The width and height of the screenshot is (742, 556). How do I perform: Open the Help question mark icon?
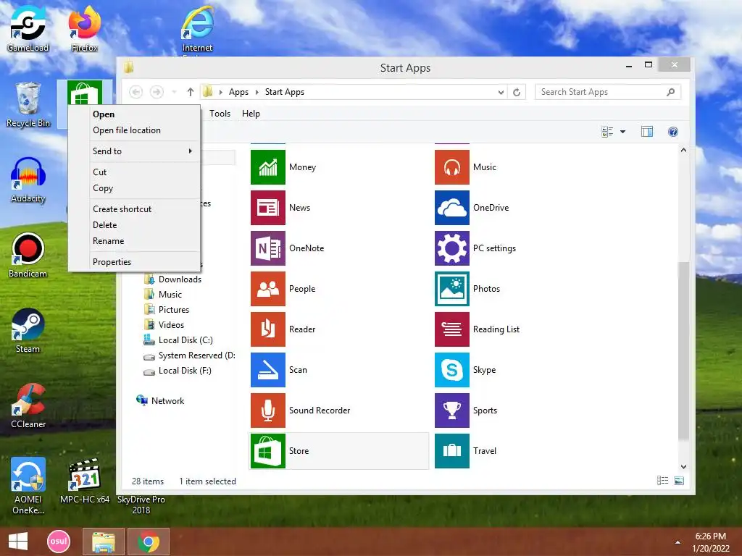(673, 132)
